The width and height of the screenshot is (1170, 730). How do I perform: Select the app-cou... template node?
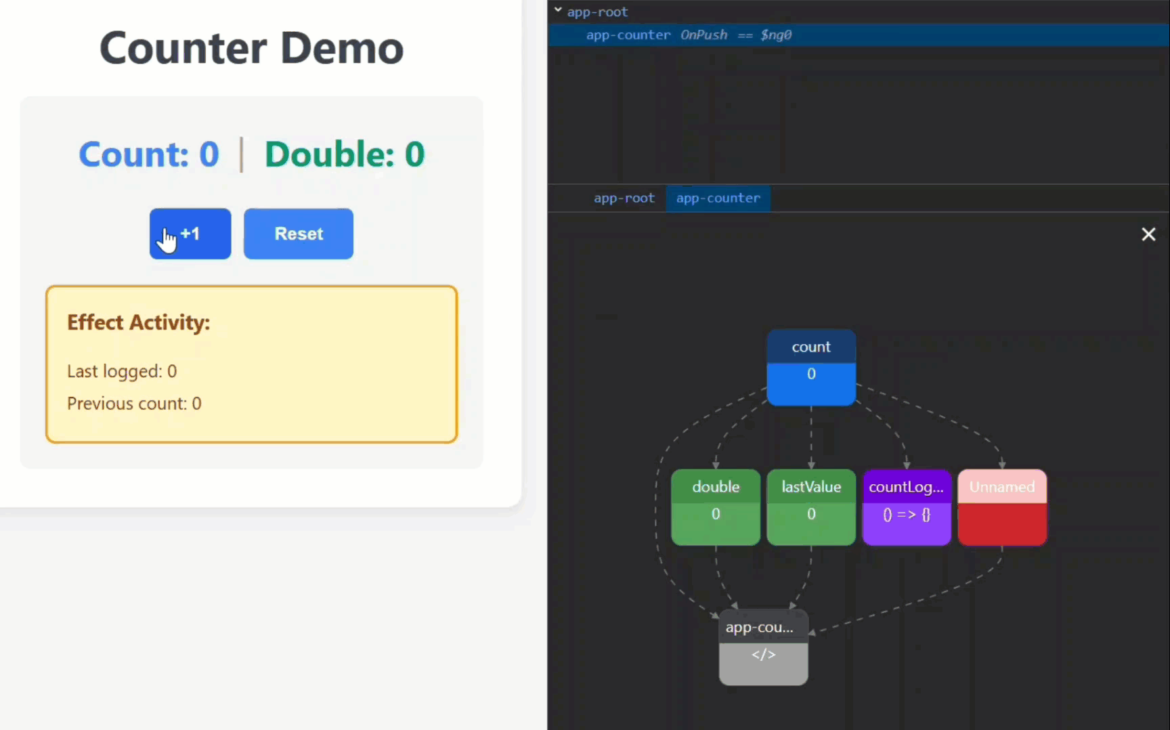pos(763,647)
